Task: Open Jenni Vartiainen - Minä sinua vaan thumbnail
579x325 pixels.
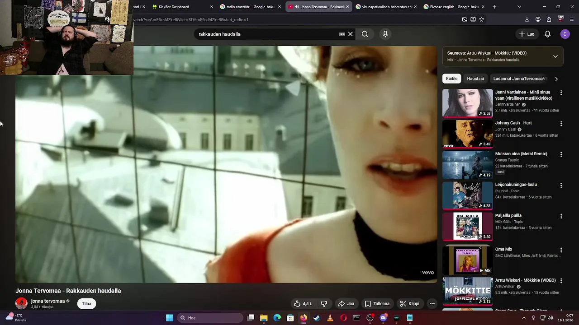Action: coord(467,103)
